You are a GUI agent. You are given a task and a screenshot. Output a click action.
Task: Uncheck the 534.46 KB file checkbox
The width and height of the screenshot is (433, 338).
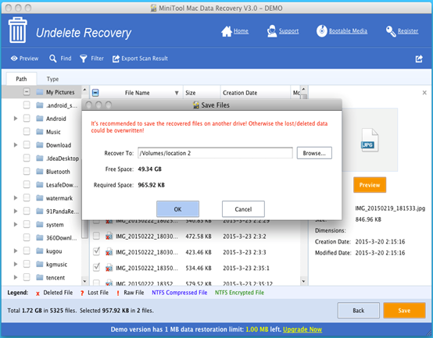coord(96,267)
